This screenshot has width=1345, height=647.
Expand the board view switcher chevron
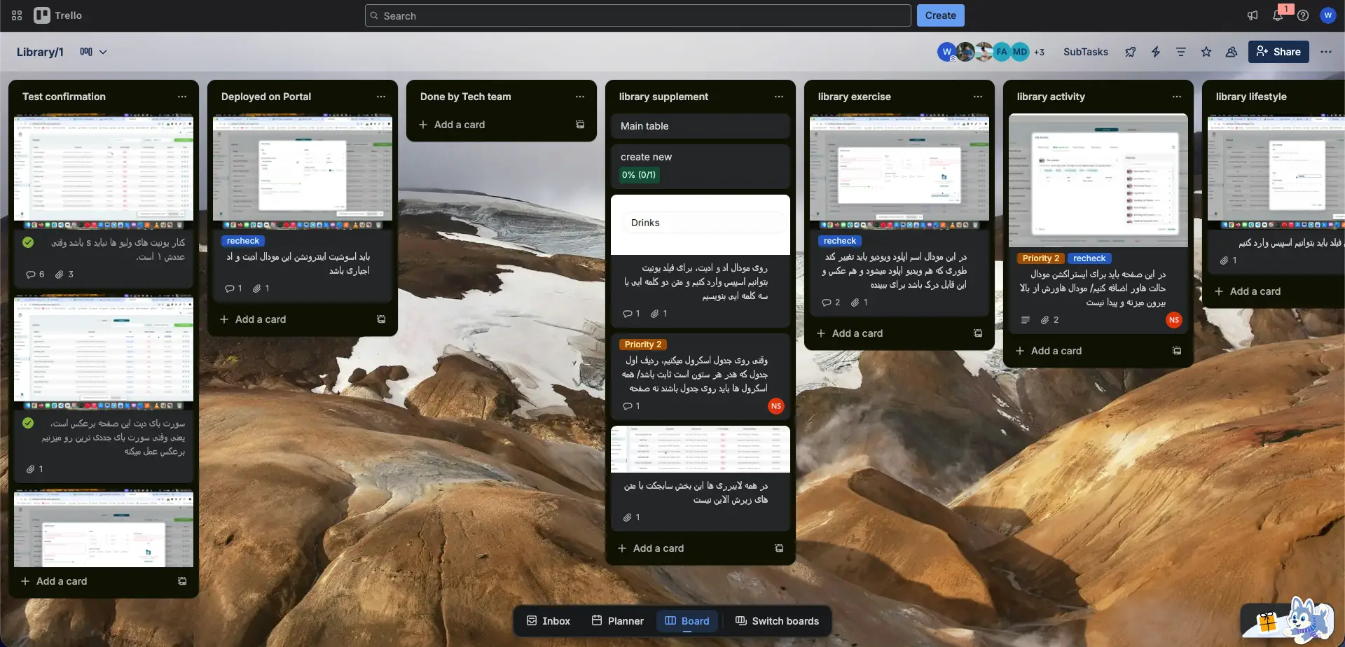pos(103,52)
